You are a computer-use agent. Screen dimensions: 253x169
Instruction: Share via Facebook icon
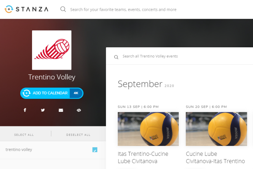[25, 110]
